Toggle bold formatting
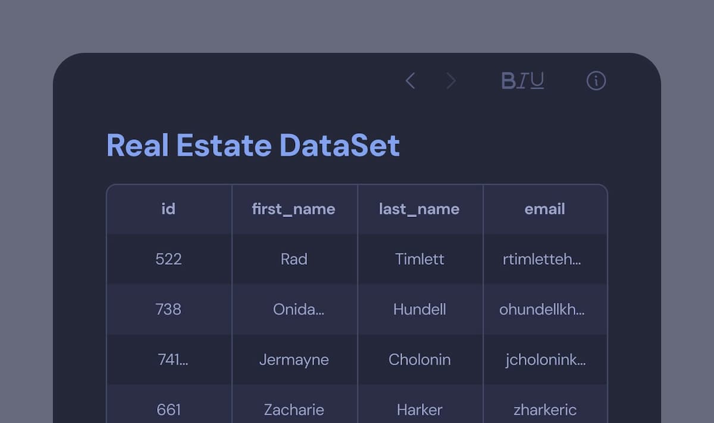This screenshot has width=714, height=423. [x=508, y=81]
